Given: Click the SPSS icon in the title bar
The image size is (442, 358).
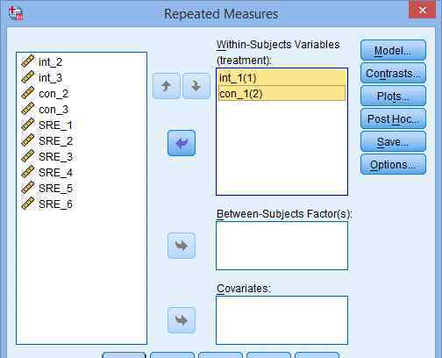Looking at the screenshot, I should point(15,13).
